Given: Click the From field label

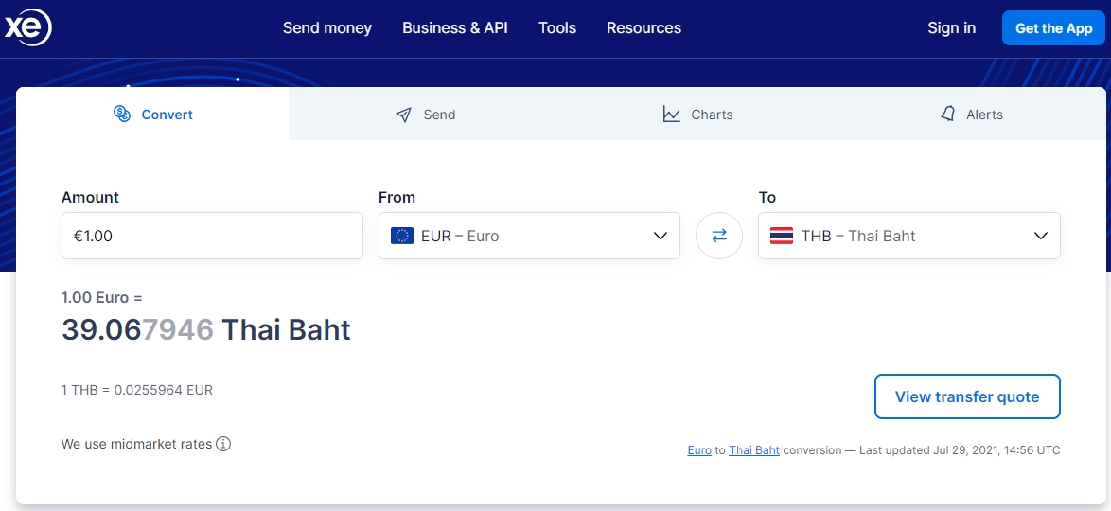Looking at the screenshot, I should [x=397, y=197].
